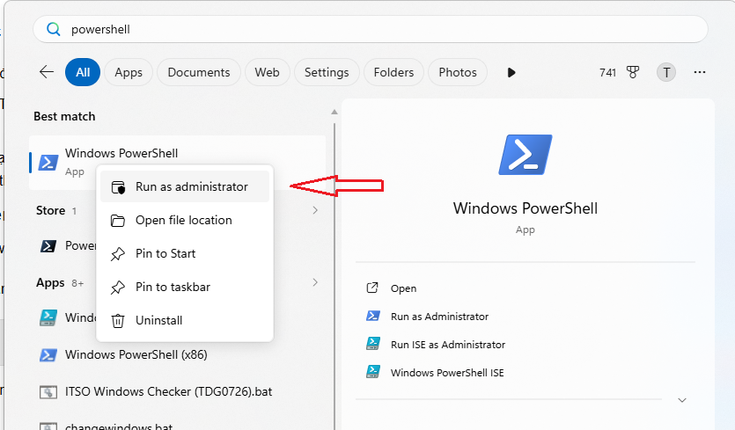The image size is (735, 430).
Task: Expand more actions with down chevron
Action: point(682,400)
